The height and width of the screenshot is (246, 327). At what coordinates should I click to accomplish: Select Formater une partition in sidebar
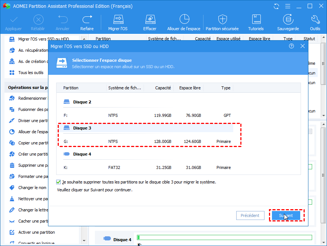(29, 176)
